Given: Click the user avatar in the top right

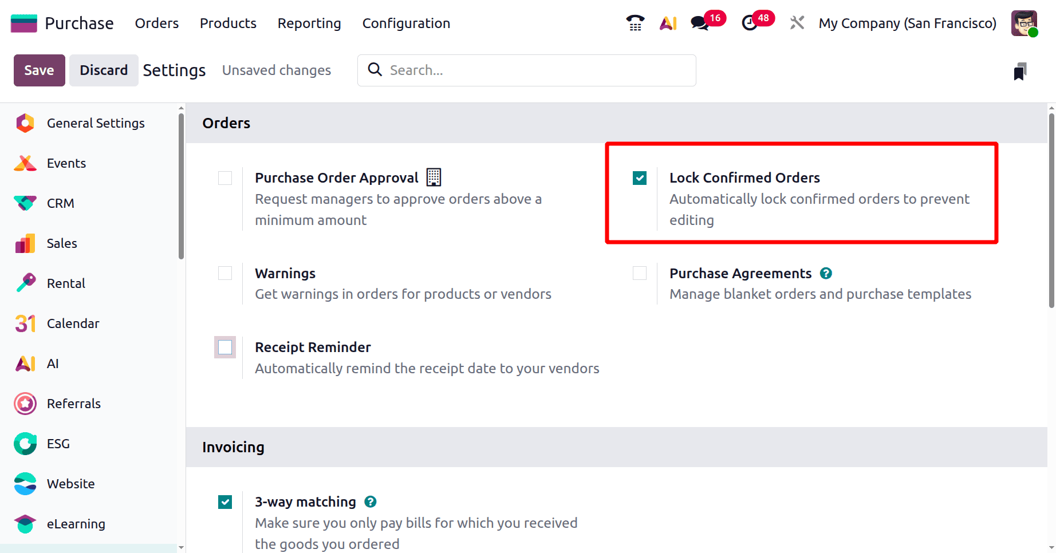Looking at the screenshot, I should click(x=1024, y=23).
